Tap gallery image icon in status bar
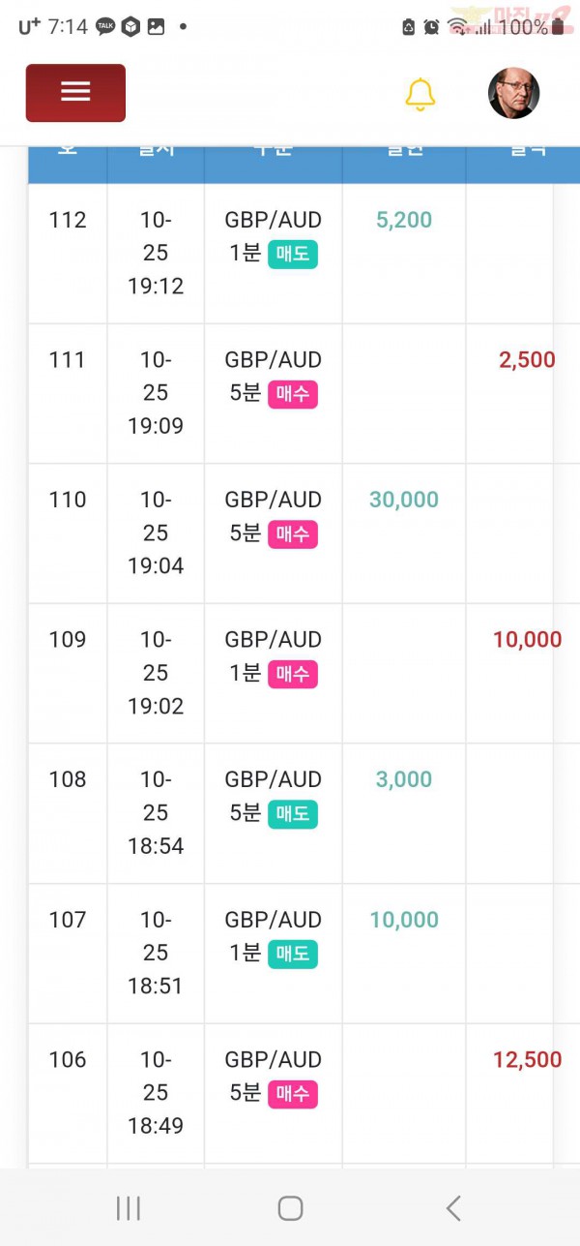The width and height of the screenshot is (580, 1246). (x=156, y=27)
